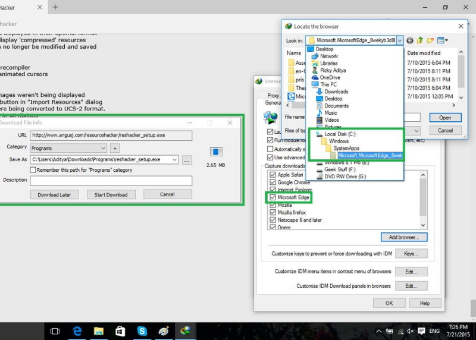Open File Explorer from the taskbar
Image resolution: width=476 pixels, height=340 pixels.
(x=99, y=331)
